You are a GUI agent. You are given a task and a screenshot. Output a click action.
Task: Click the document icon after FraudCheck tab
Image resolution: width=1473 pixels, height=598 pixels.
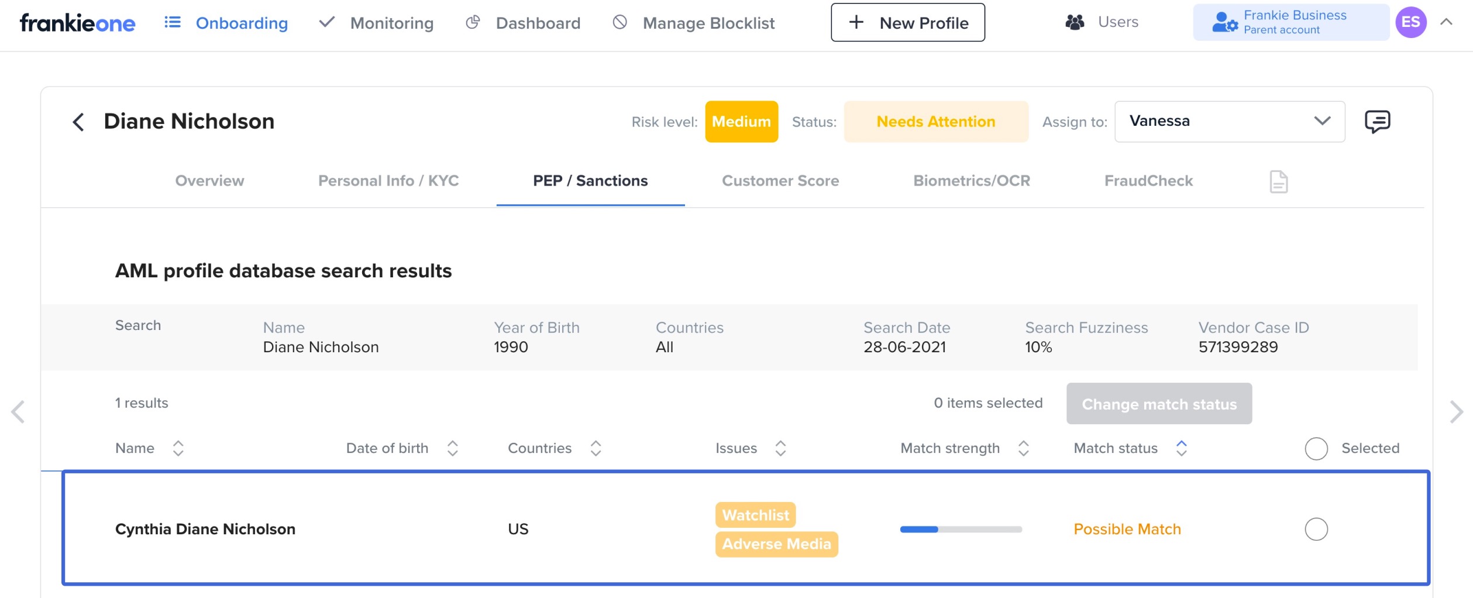point(1278,181)
